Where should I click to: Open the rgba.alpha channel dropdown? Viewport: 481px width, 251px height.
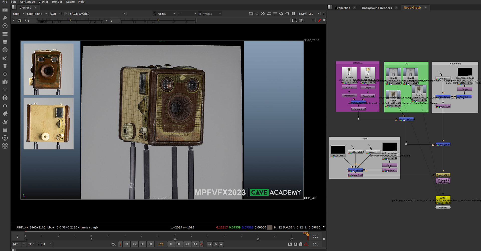coord(37,14)
